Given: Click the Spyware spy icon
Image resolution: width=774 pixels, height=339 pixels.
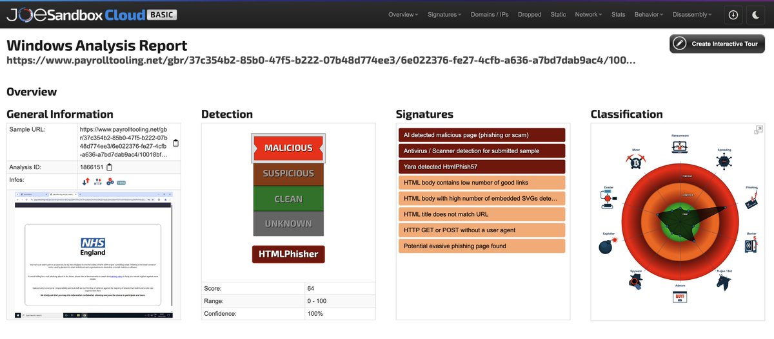Looking at the screenshot, I should (636, 282).
